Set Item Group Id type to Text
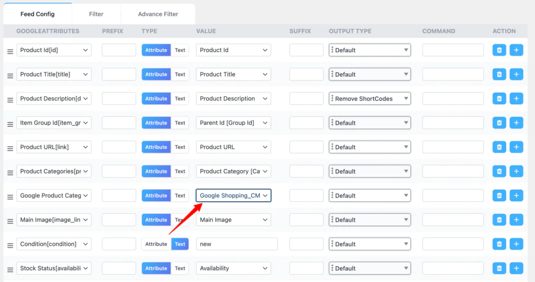Viewport: 535px width, 282px height. (x=180, y=122)
